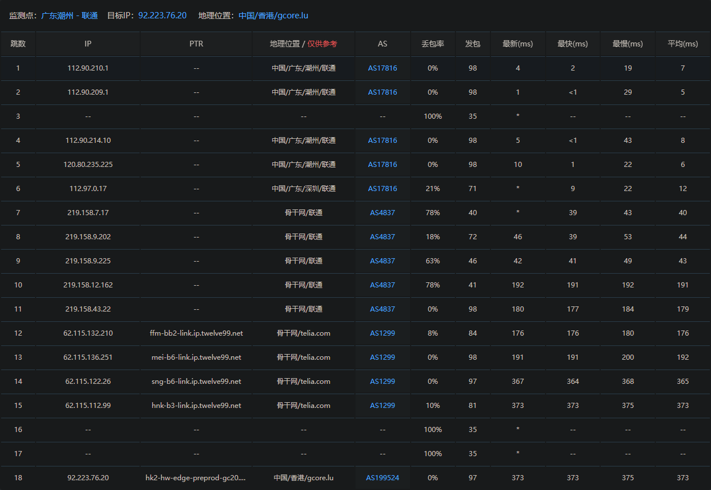The image size is (711, 490).
Task: Select IP address 62.115.112.99
Action: coord(88,406)
